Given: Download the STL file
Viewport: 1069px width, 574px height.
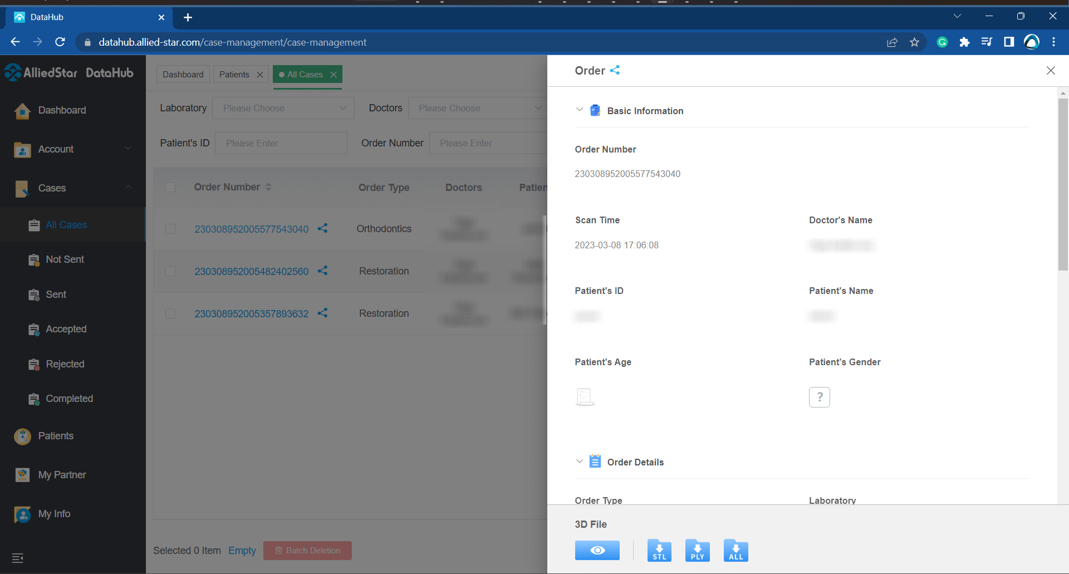Looking at the screenshot, I should tap(659, 550).
